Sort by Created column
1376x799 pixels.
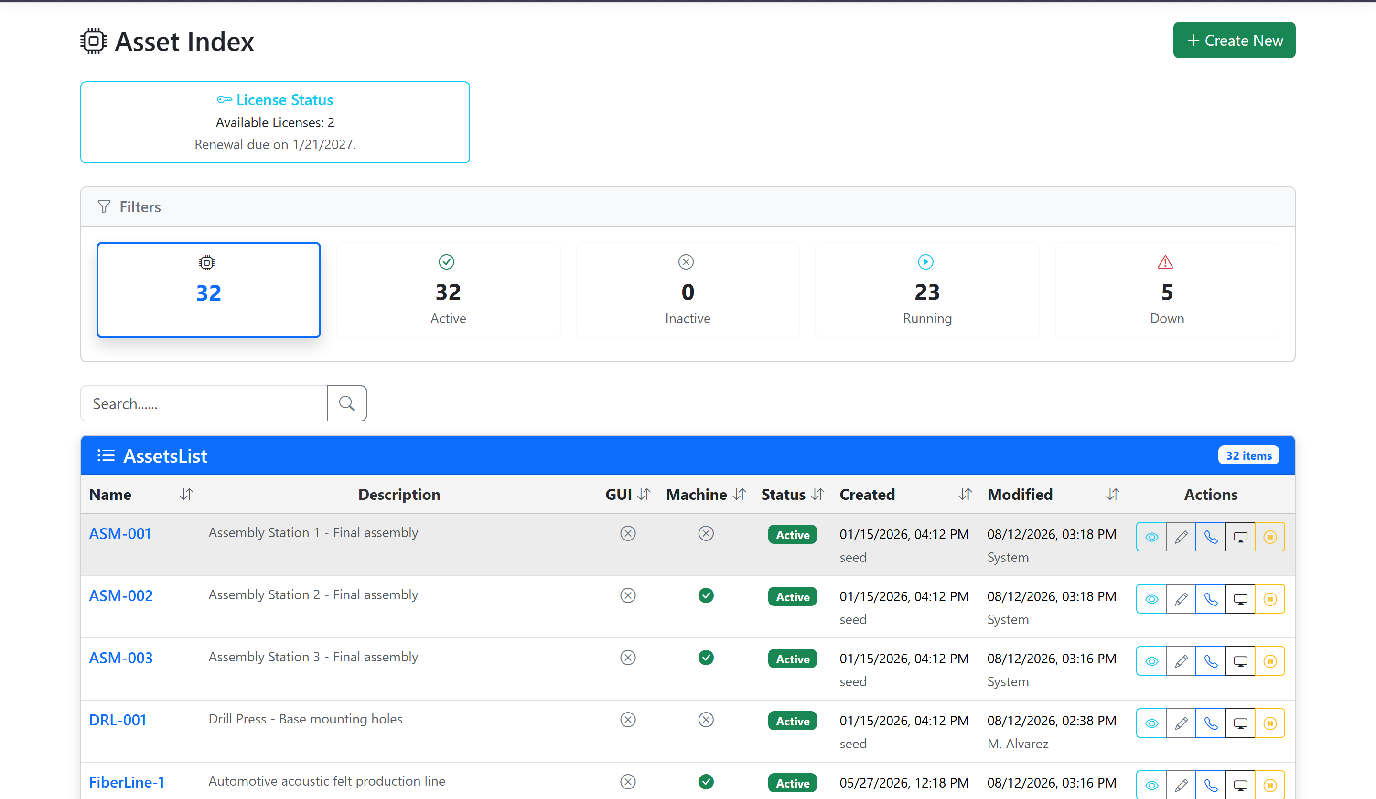point(965,494)
